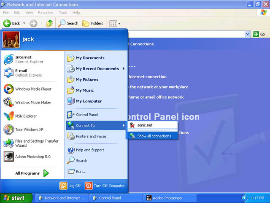Choose Show all connections

152,136
